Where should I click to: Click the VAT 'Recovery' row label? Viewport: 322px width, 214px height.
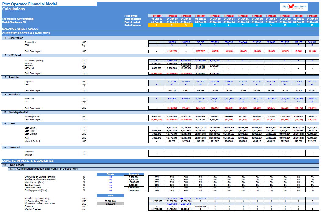[29, 66]
